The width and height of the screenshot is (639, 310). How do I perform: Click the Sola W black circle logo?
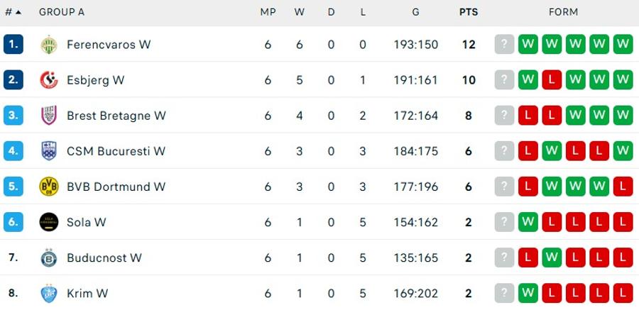pyautogui.click(x=49, y=222)
